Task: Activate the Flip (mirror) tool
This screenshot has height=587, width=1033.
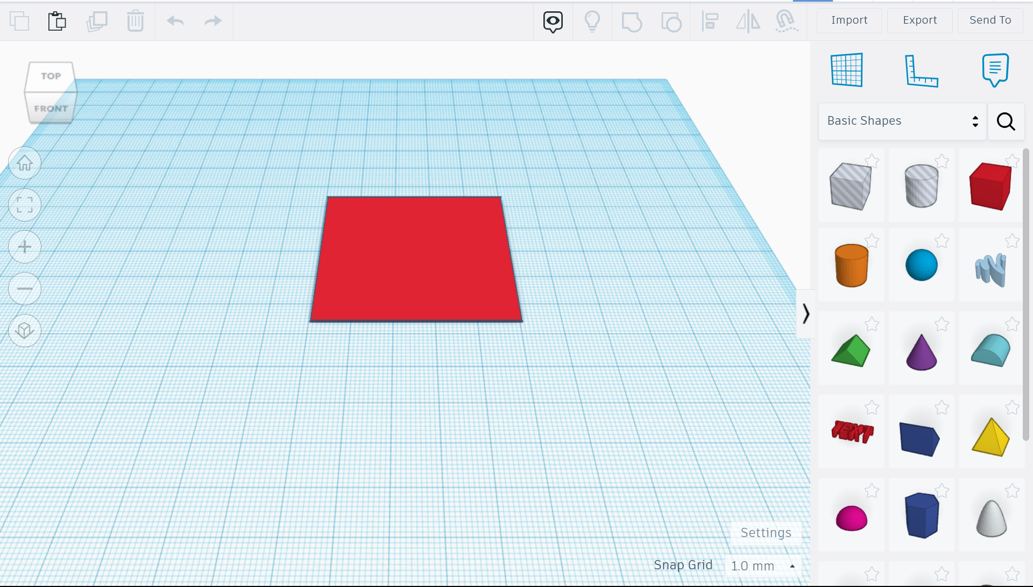Action: (x=748, y=22)
